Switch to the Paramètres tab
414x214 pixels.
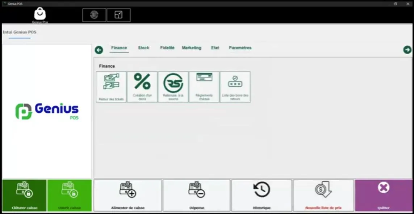240,48
